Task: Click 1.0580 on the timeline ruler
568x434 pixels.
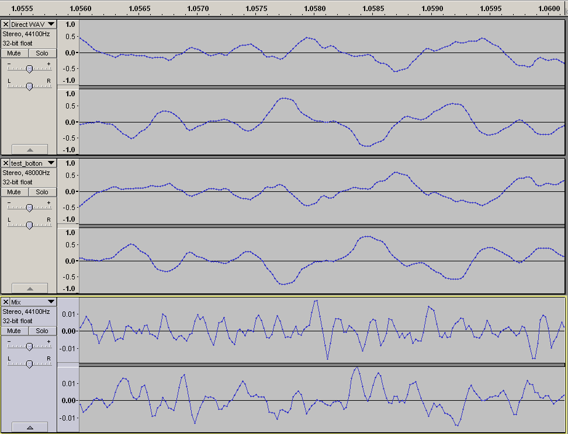Action: click(315, 8)
